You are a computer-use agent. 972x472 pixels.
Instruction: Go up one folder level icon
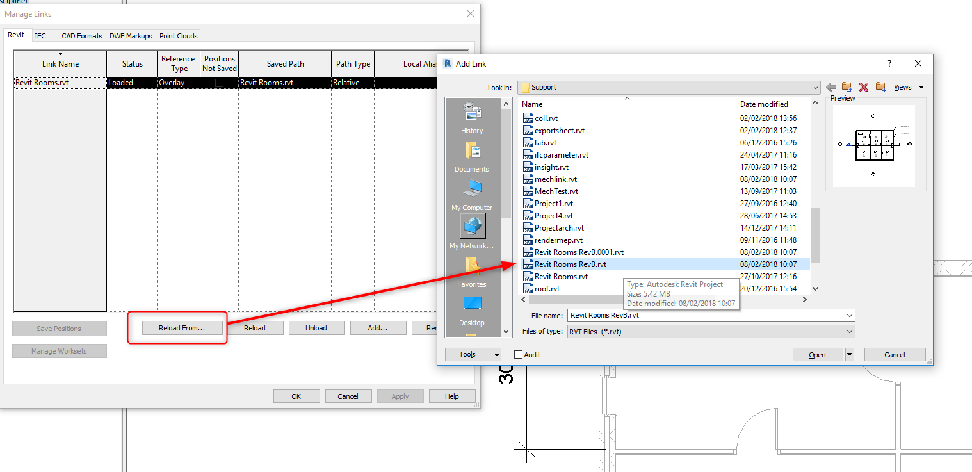[847, 87]
